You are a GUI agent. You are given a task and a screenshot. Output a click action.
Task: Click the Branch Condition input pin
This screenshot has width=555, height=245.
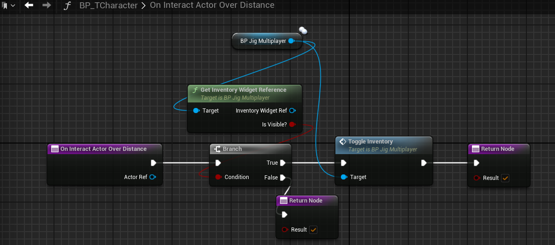[x=219, y=177]
